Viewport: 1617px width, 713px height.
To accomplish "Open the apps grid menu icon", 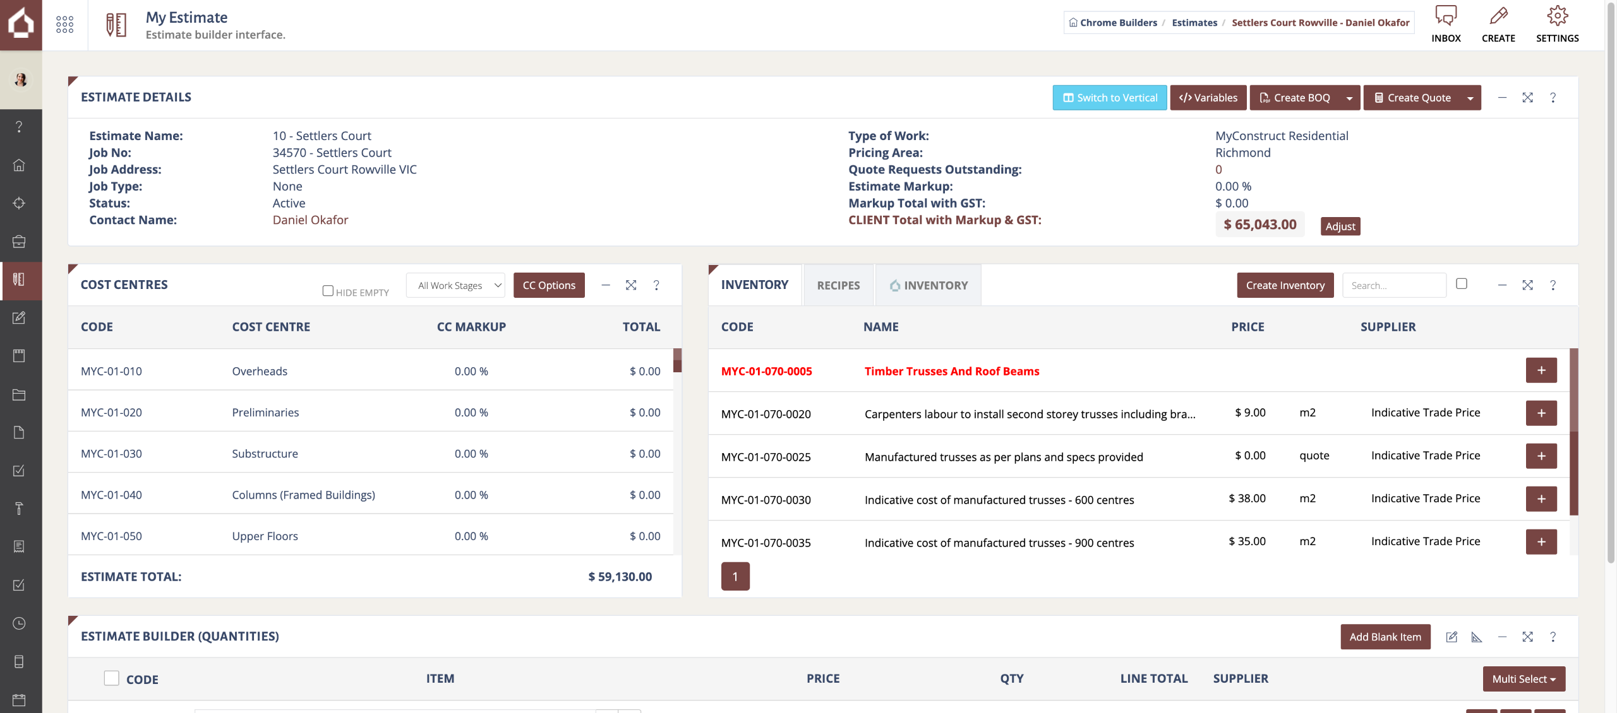I will [x=64, y=25].
